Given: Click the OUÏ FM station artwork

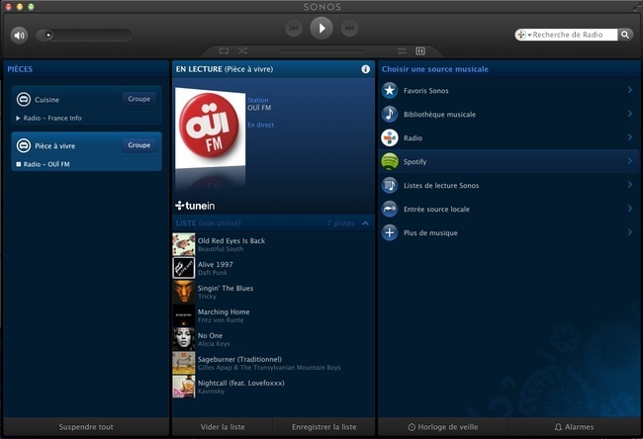Looking at the screenshot, I should point(210,129).
